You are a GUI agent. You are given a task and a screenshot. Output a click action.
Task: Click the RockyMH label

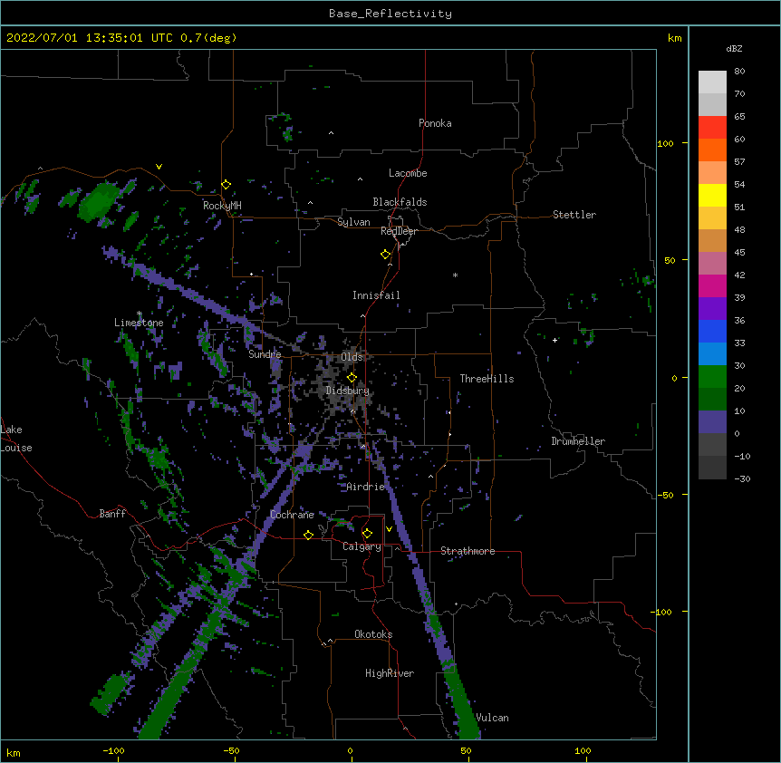(x=222, y=205)
